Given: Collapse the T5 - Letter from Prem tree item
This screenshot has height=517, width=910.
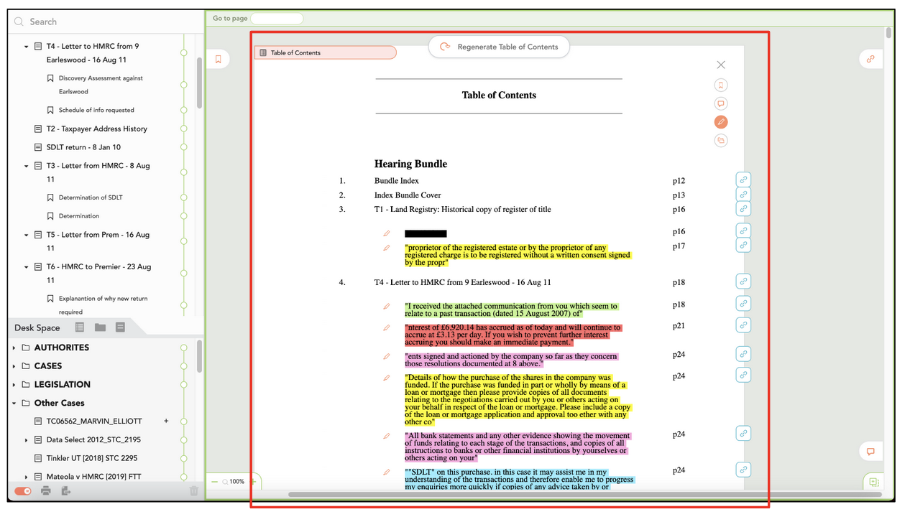Looking at the screenshot, I should pos(27,235).
